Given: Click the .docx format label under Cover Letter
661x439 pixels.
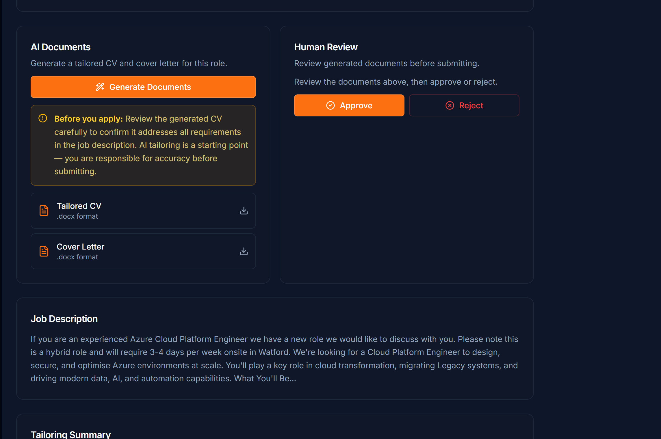Looking at the screenshot, I should (x=77, y=257).
